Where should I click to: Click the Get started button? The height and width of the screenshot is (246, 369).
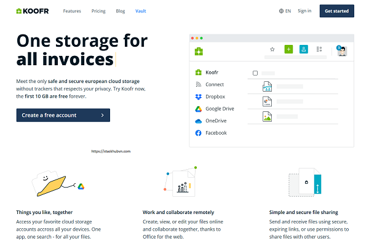[337, 11]
